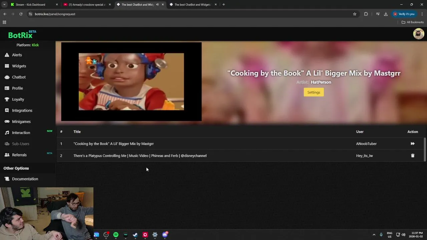427x240 pixels.
Task: Reload the current page
Action: click(x=21, y=14)
